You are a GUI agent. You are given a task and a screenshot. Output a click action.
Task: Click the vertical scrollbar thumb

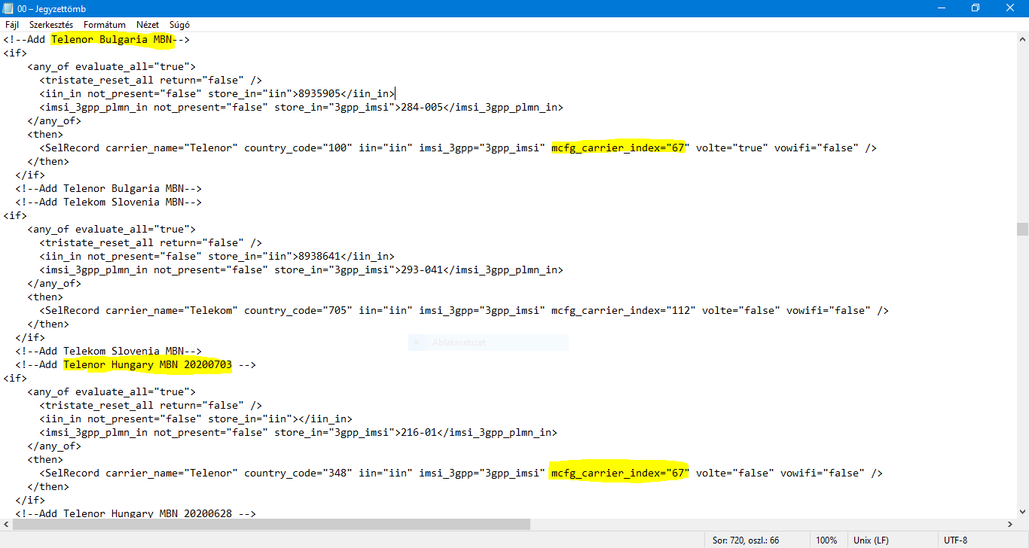click(x=1022, y=229)
